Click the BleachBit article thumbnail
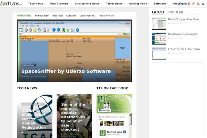Screen dimensions: 207x138 coord(159,24)
